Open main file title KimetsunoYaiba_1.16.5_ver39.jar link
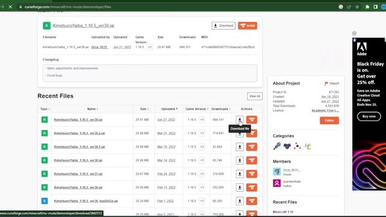 pos(83,25)
